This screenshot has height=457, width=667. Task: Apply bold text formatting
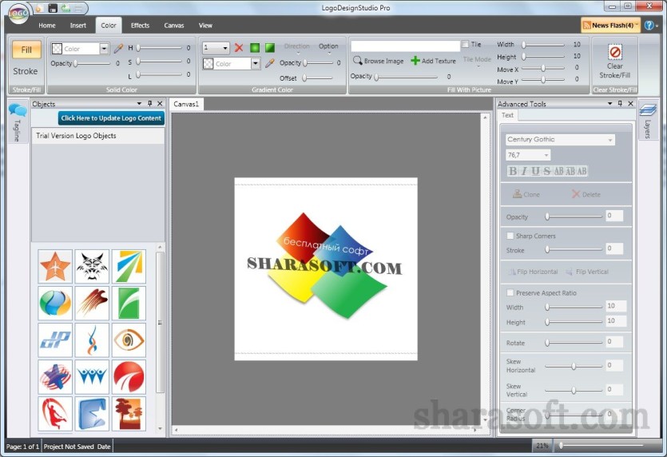click(x=513, y=171)
